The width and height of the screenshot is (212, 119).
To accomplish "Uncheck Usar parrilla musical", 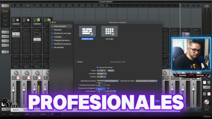I will click(97, 67).
